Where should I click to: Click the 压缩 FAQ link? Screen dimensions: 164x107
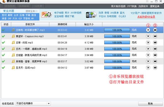coord(22,15)
